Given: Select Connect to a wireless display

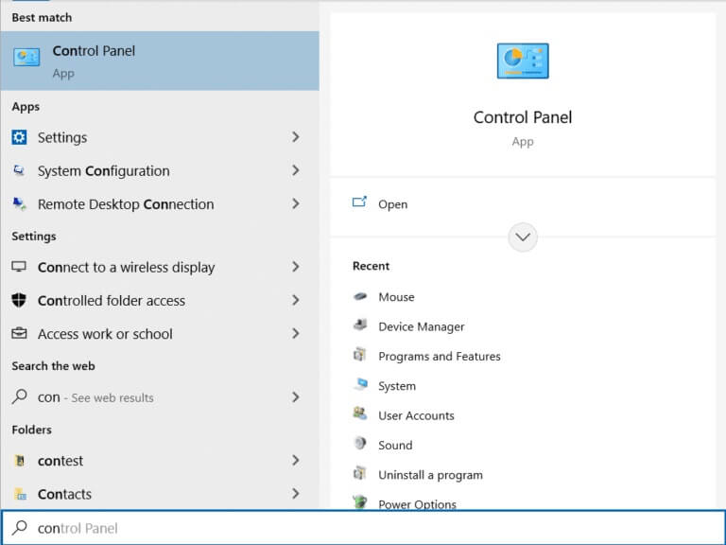Looking at the screenshot, I should [160, 267].
